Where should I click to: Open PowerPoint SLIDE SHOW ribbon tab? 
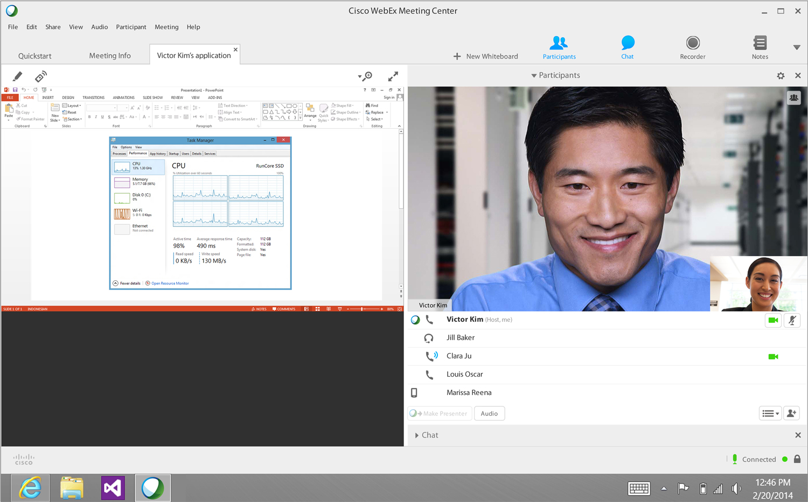pyautogui.click(x=152, y=97)
